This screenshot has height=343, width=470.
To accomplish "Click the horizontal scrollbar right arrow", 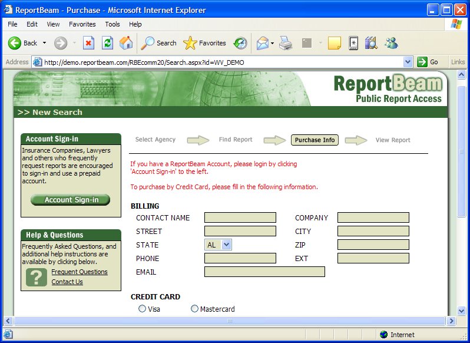I will coord(451,321).
